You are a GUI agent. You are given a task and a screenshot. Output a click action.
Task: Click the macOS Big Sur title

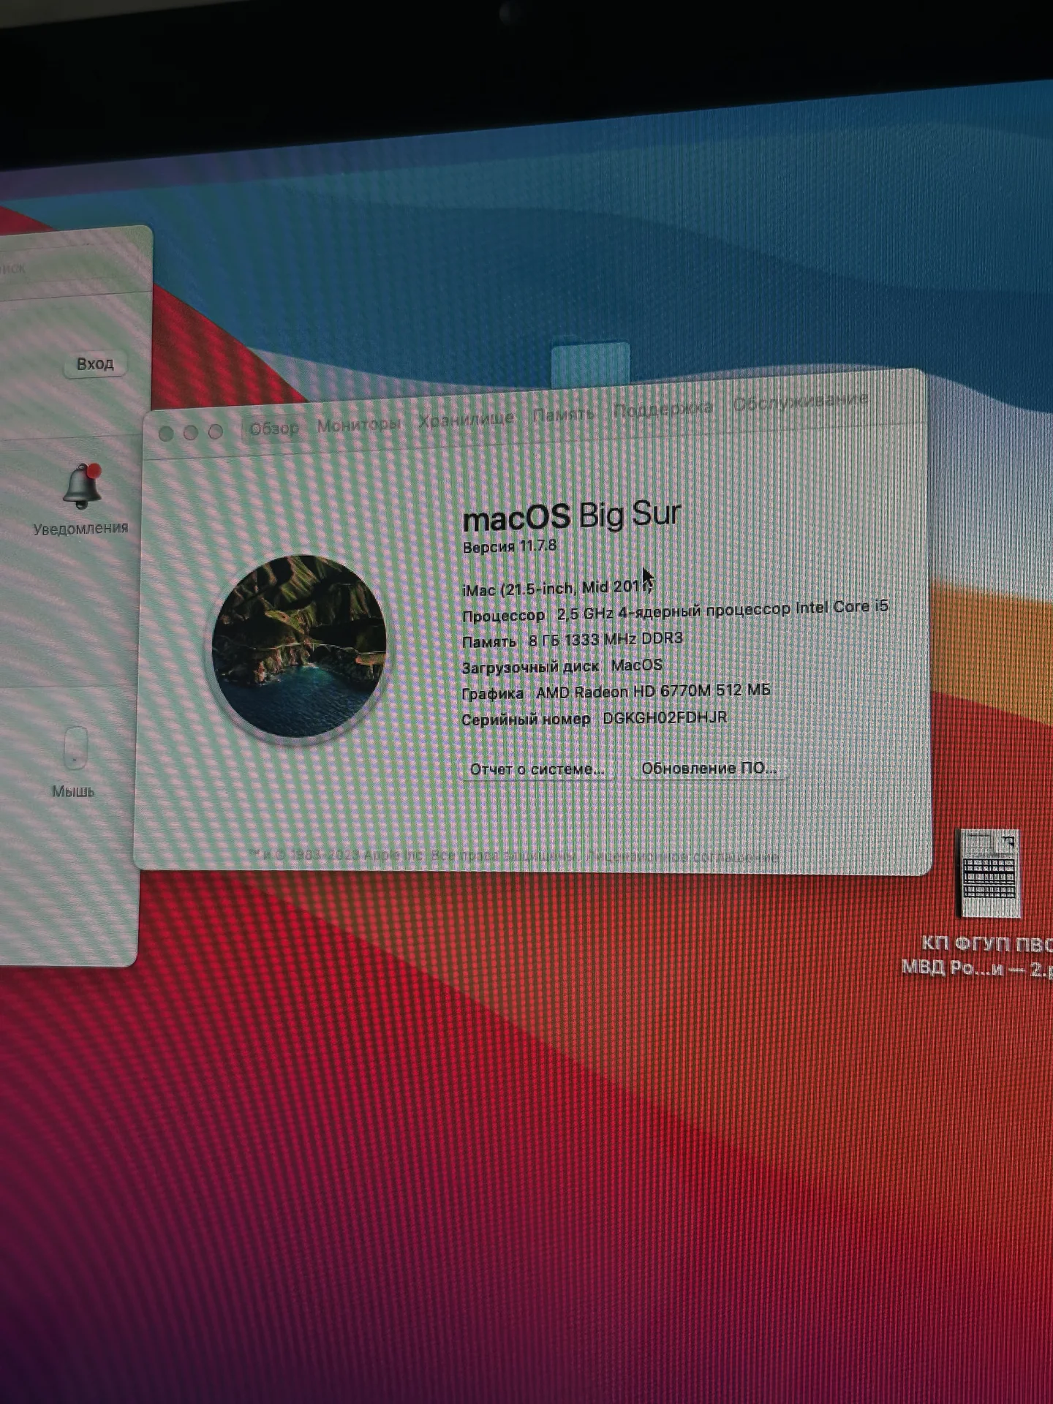tap(572, 516)
